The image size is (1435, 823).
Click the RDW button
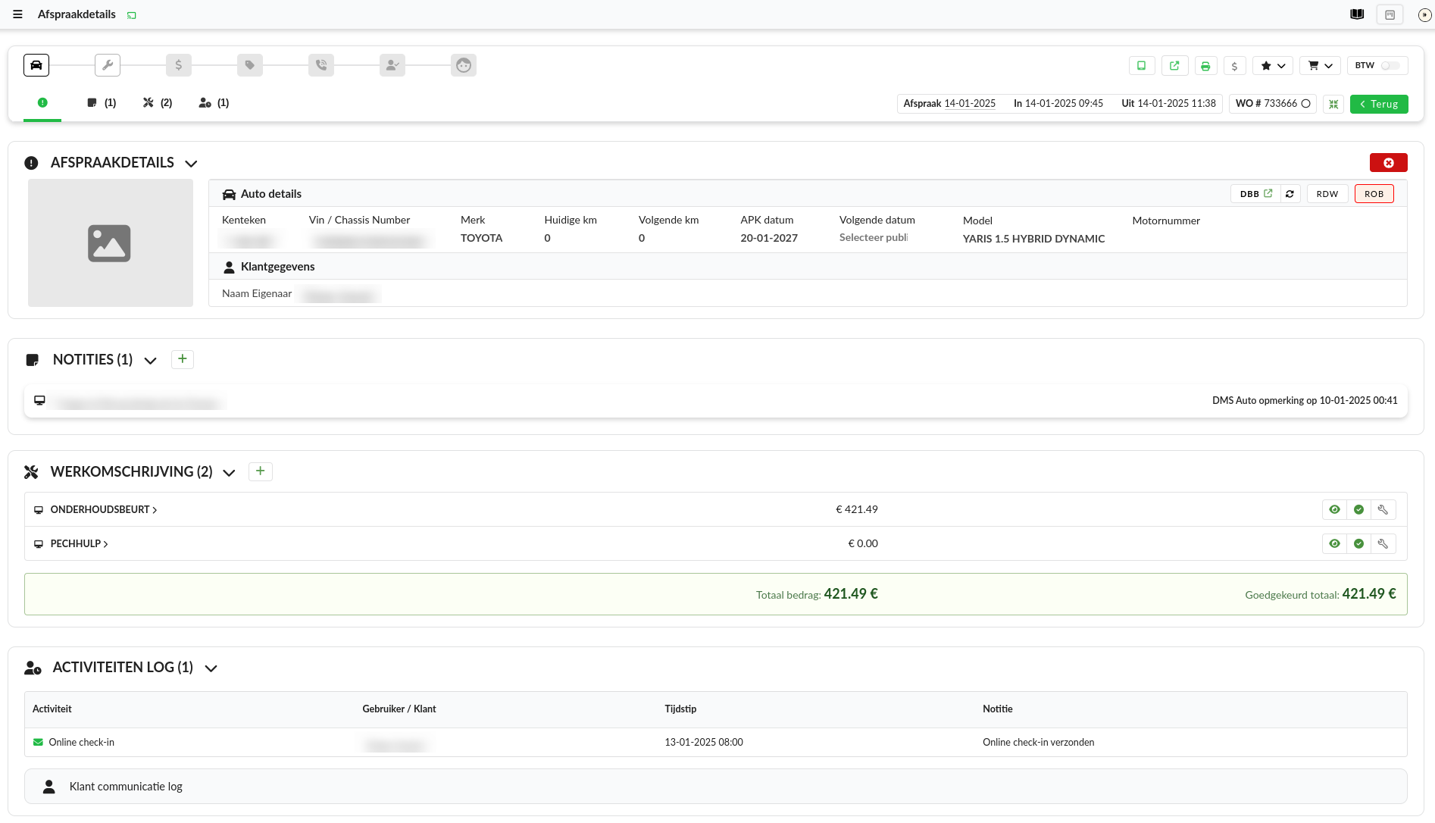pyautogui.click(x=1327, y=194)
